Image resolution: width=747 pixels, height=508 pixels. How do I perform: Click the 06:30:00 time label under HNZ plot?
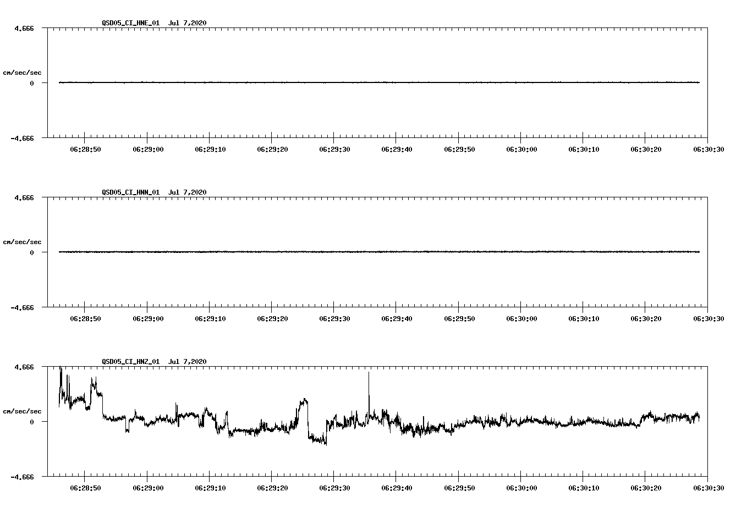pos(521,488)
